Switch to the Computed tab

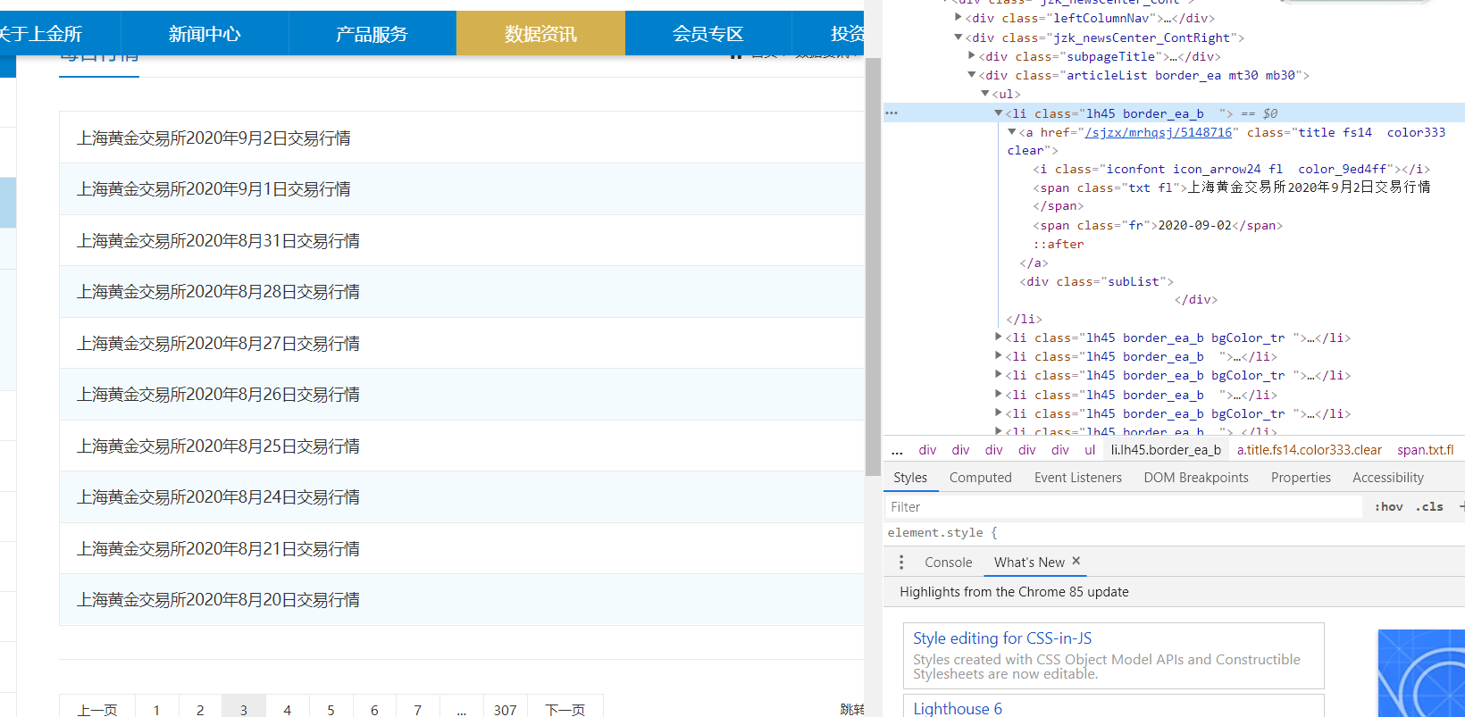[981, 478]
